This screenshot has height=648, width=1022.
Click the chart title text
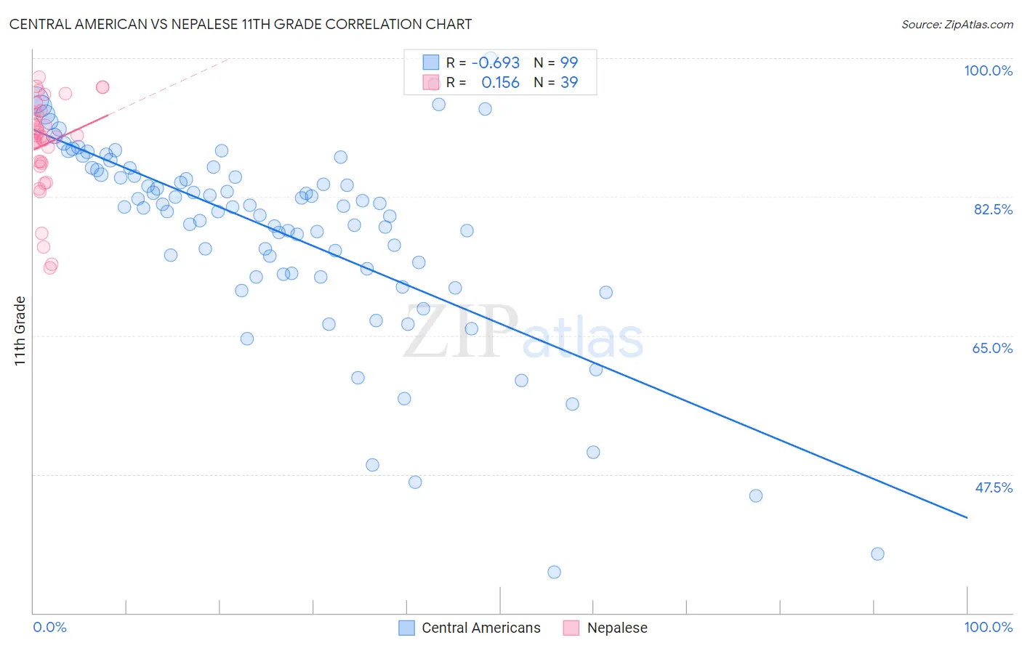click(x=241, y=24)
